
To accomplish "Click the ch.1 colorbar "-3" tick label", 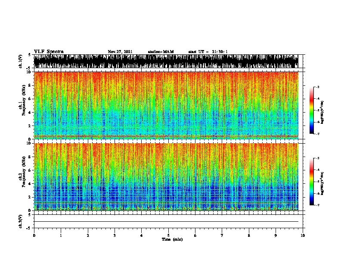I will tap(317, 87).
